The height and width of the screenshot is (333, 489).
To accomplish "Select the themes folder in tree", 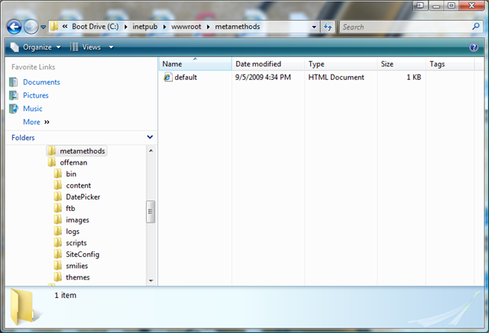I will click(x=72, y=277).
